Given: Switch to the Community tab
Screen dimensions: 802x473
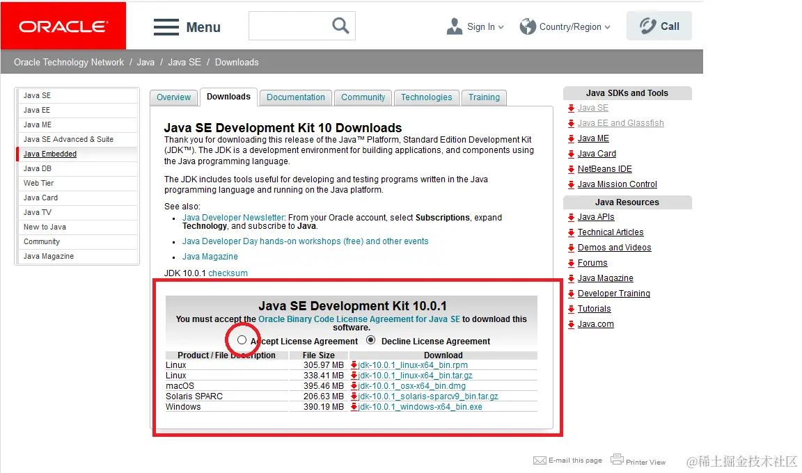Looking at the screenshot, I should [363, 97].
